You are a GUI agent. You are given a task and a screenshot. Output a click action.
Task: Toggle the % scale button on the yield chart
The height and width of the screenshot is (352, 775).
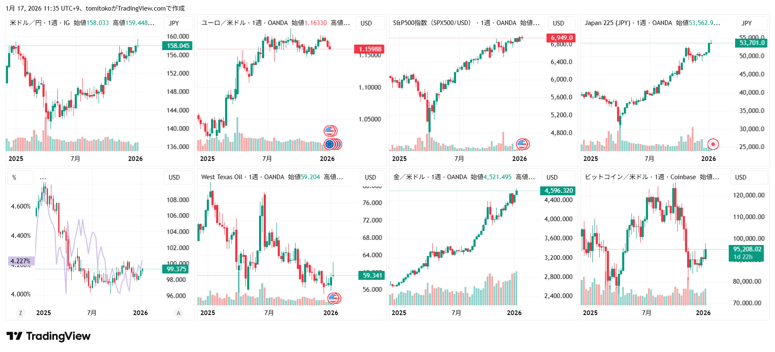[14, 177]
